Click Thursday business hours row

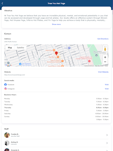[56, 108]
